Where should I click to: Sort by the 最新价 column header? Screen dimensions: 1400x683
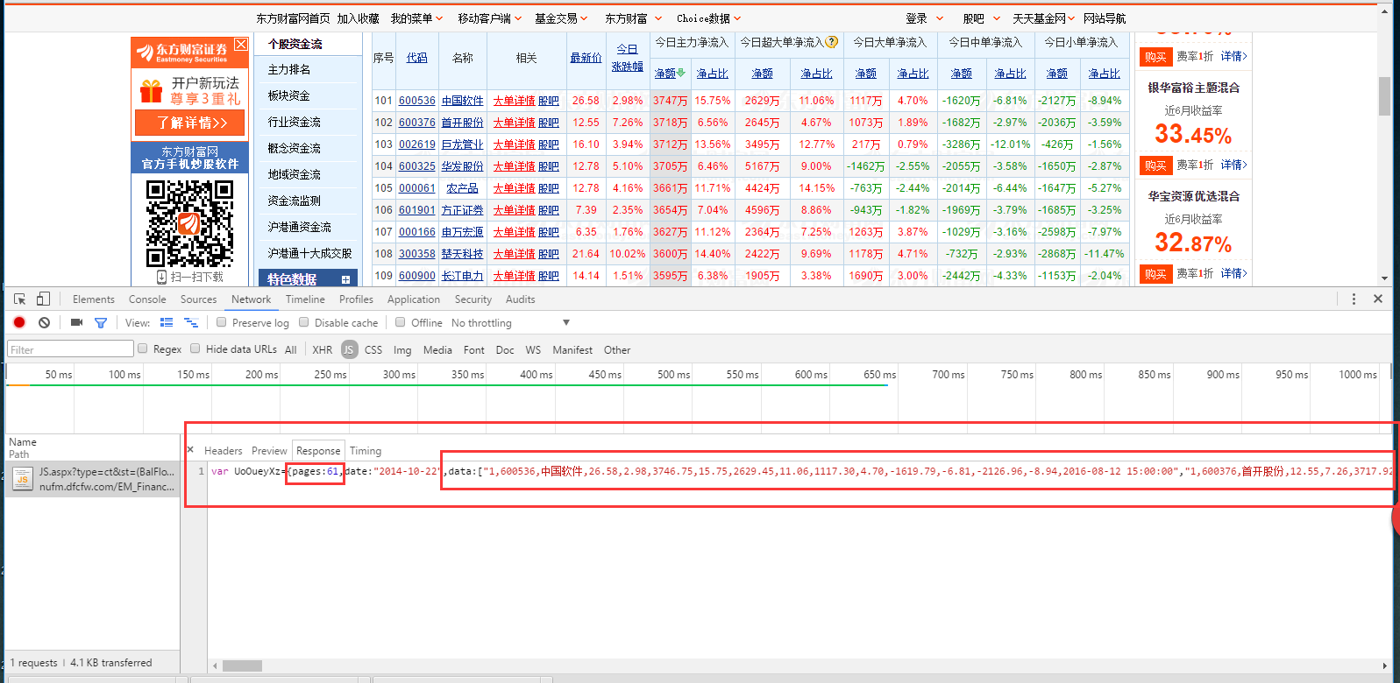pos(586,58)
